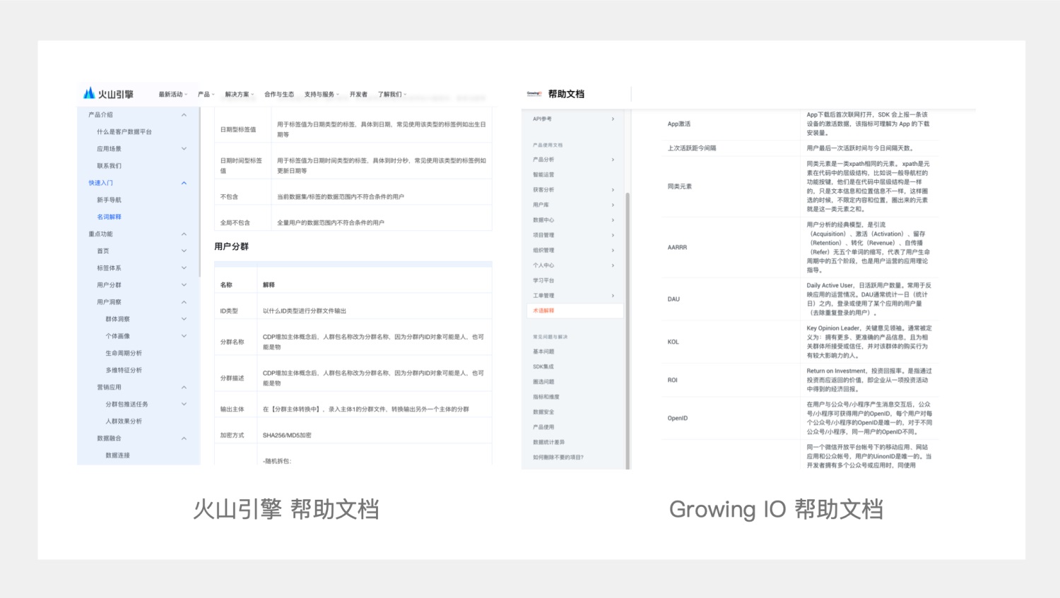Open the 支持与服务 menu
The height and width of the screenshot is (598, 1060).
(322, 94)
